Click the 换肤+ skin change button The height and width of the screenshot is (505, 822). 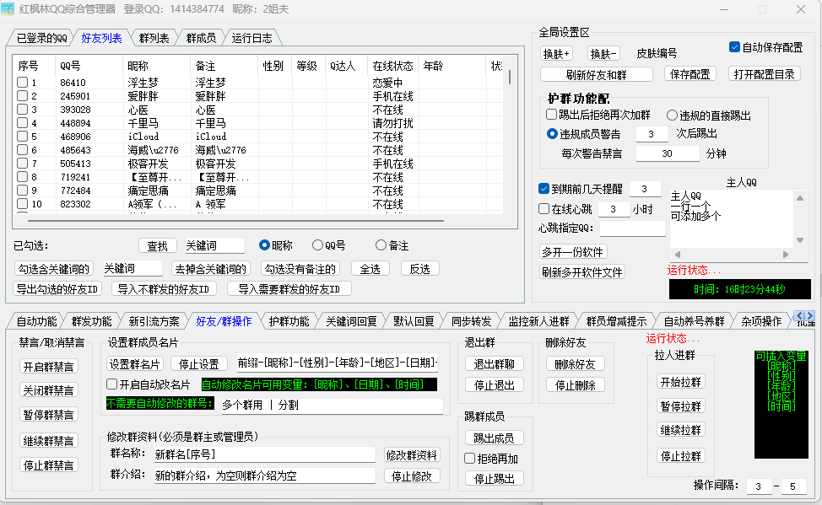[556, 53]
